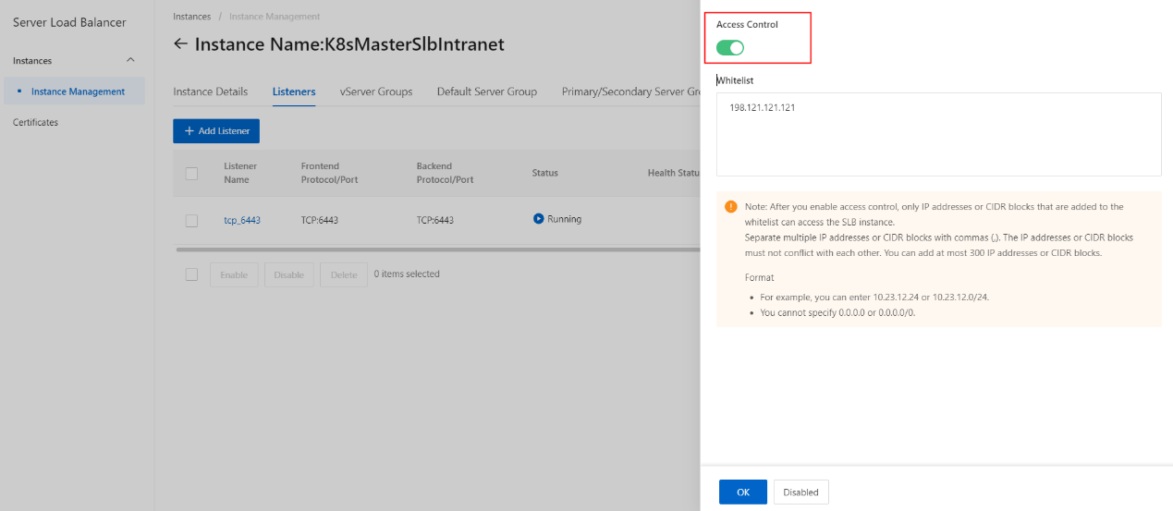Click the whitelist IP 198.121.121.121 text

[x=762, y=108]
